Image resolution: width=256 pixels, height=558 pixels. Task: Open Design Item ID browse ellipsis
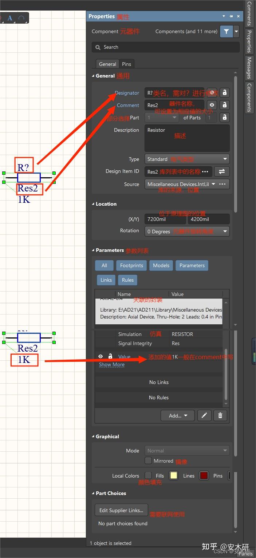(205, 171)
